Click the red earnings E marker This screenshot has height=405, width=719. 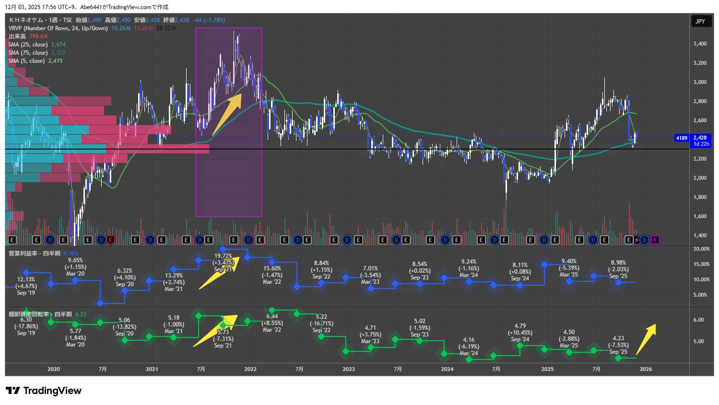coord(111,240)
